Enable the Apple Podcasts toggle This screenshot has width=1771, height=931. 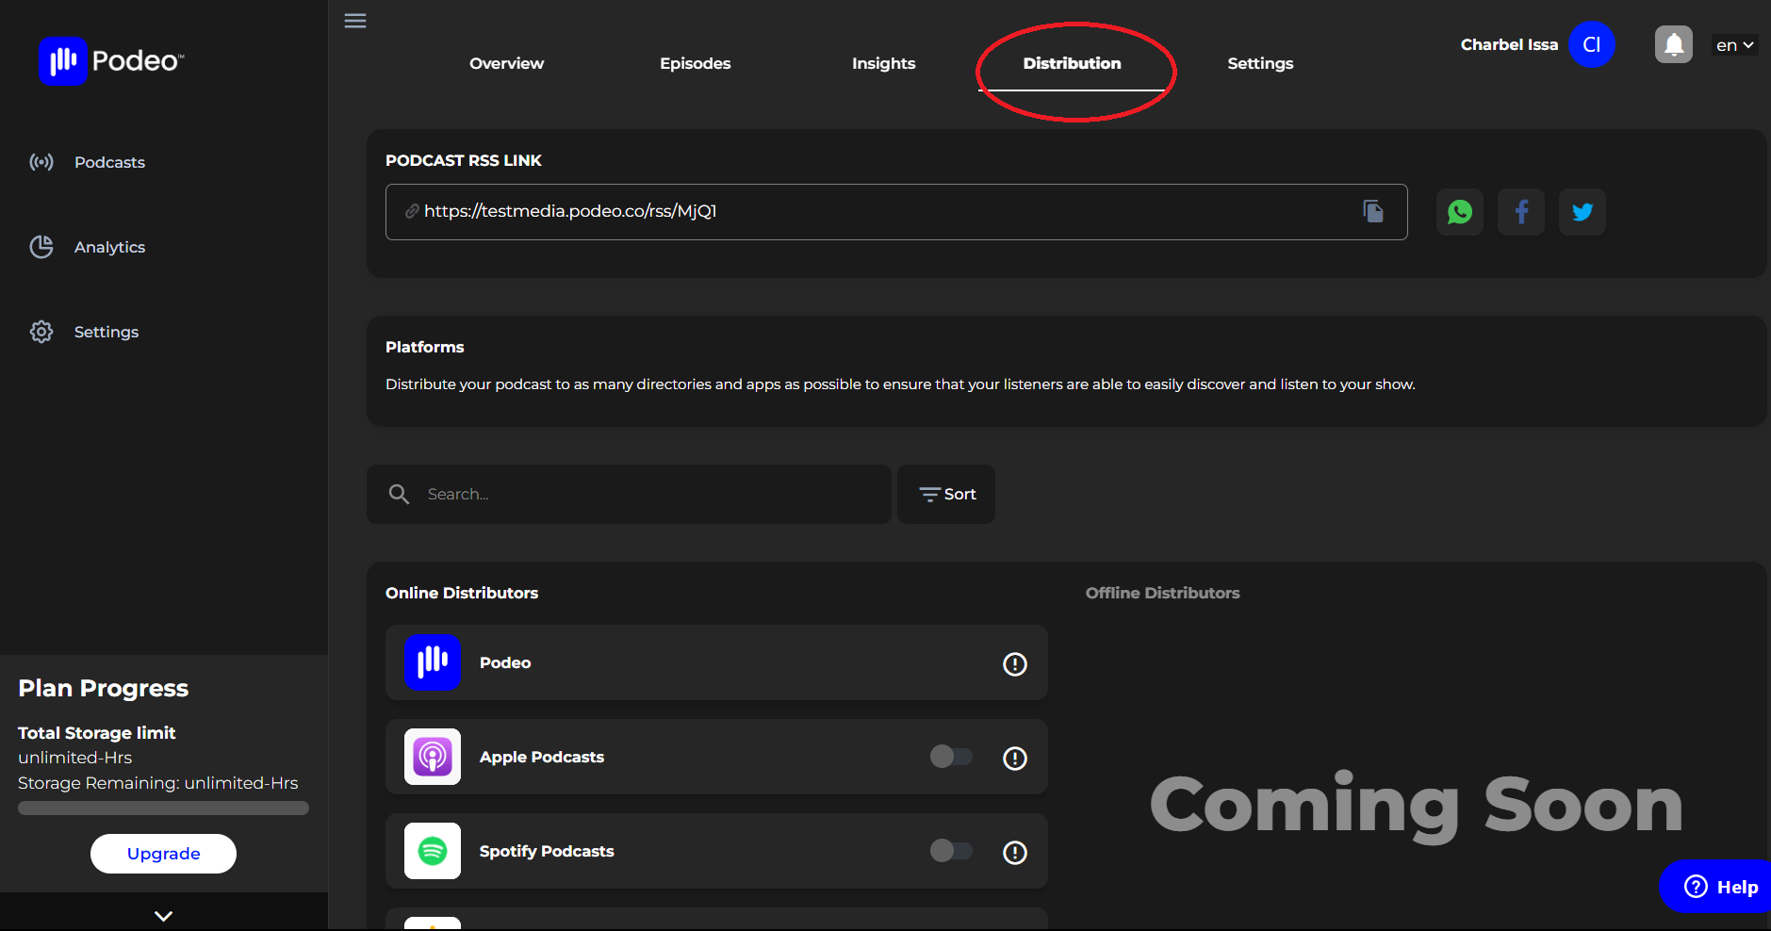[951, 757]
